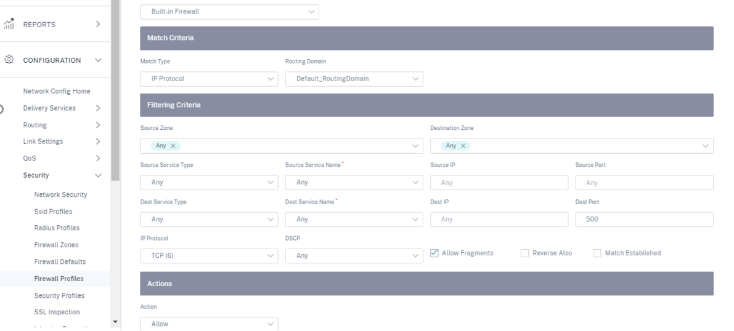Open the Source Zone dropdown arrow
The image size is (734, 331).
(415, 146)
